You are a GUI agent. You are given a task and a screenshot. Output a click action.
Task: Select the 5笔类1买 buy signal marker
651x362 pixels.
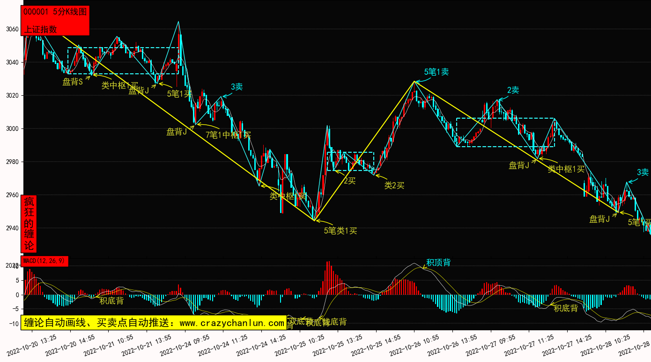pos(340,230)
